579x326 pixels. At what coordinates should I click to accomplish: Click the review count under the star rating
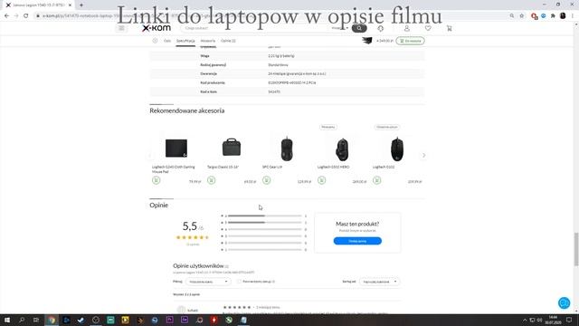[x=193, y=244]
